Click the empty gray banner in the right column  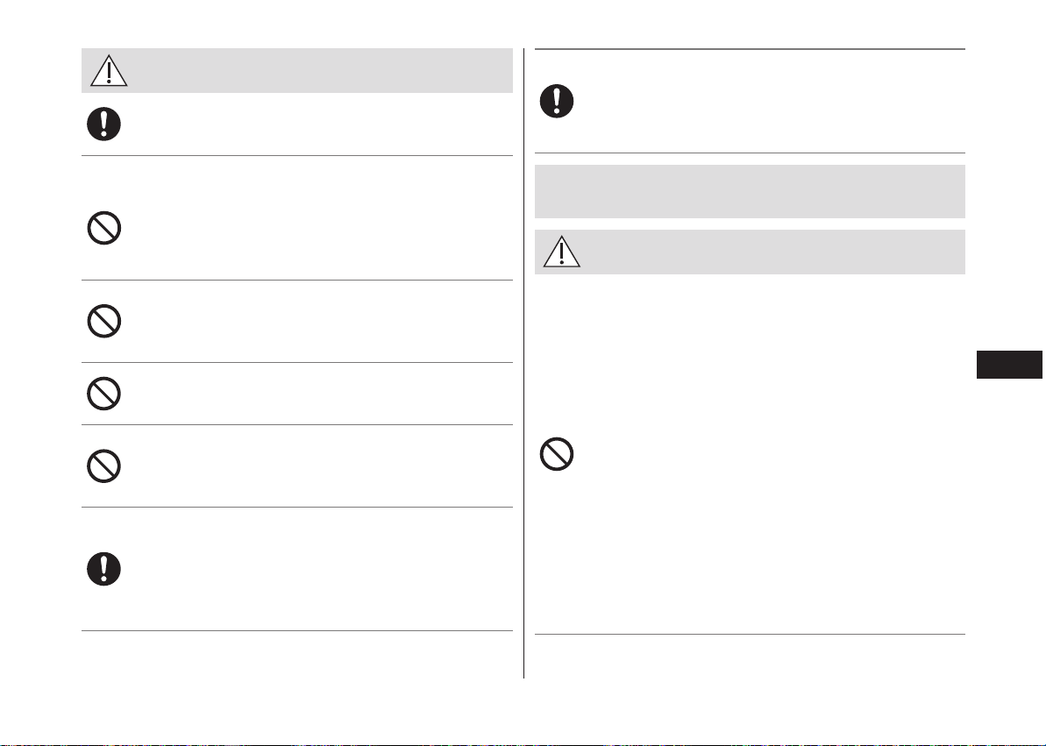[750, 191]
